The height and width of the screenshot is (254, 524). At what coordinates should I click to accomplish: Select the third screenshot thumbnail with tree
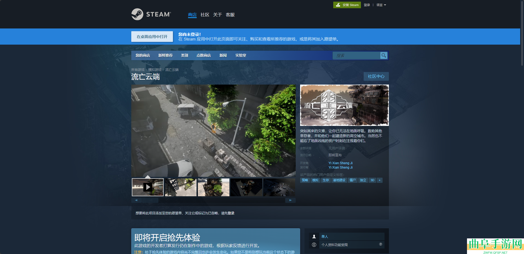[x=213, y=187]
